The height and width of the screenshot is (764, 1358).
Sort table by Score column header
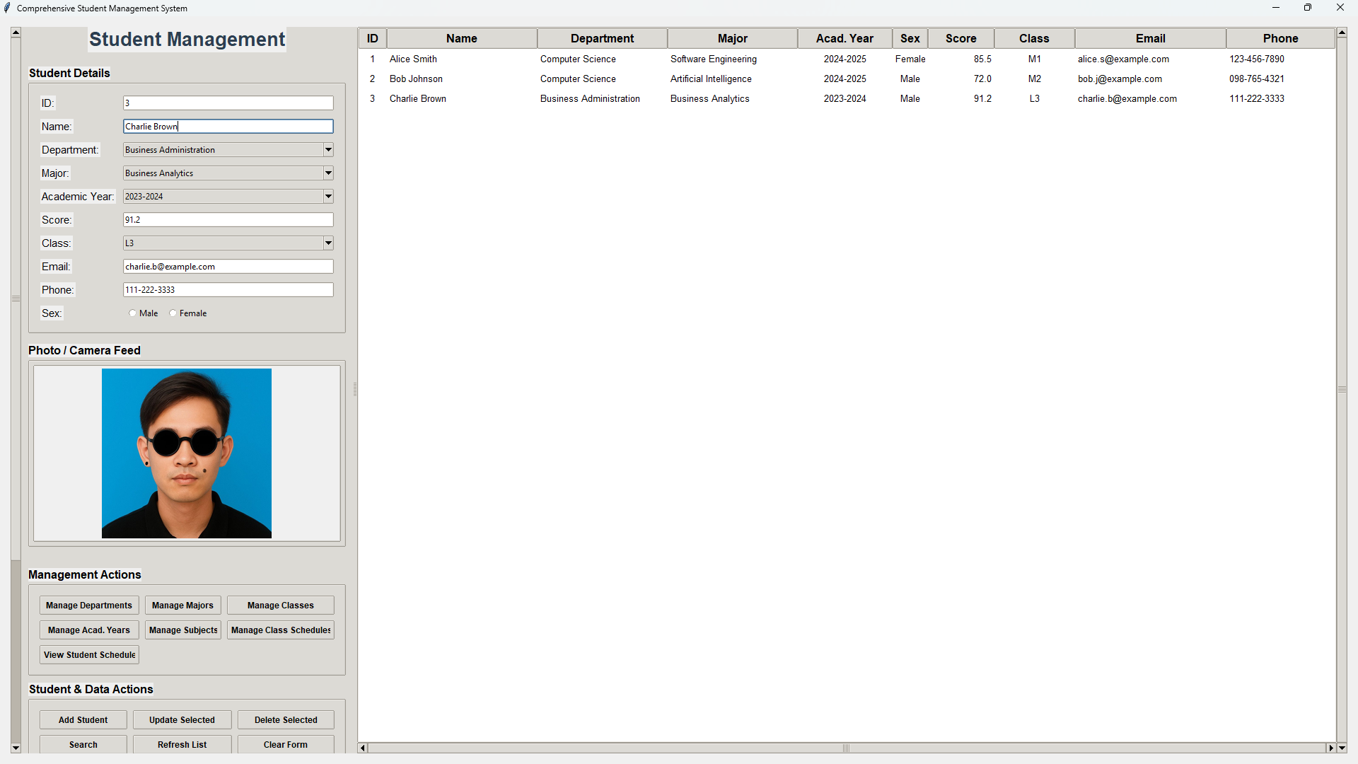(961, 39)
